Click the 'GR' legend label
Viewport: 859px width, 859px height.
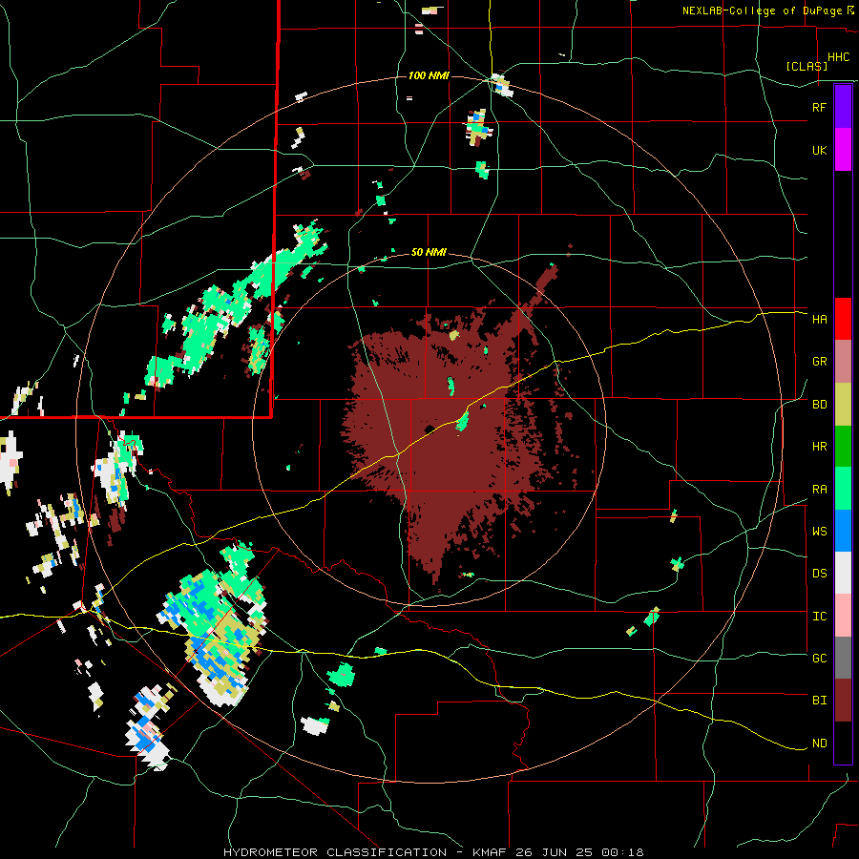point(819,362)
